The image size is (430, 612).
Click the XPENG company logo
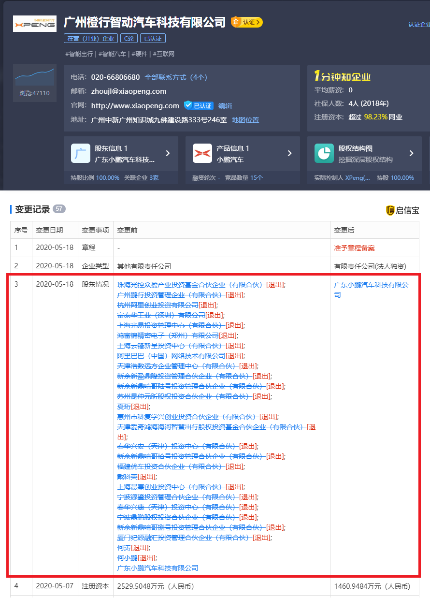click(34, 23)
